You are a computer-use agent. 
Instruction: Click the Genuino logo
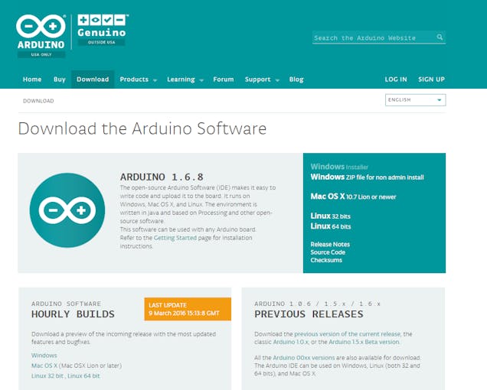pos(102,30)
